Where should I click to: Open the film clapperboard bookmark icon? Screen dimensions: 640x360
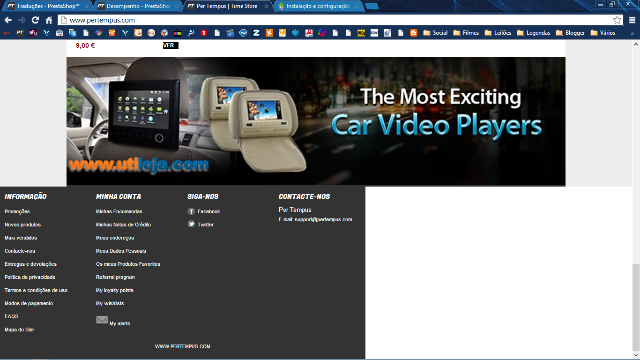pos(230,33)
